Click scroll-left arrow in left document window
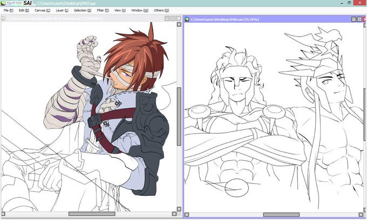367x220 pixels. click(x=3, y=214)
